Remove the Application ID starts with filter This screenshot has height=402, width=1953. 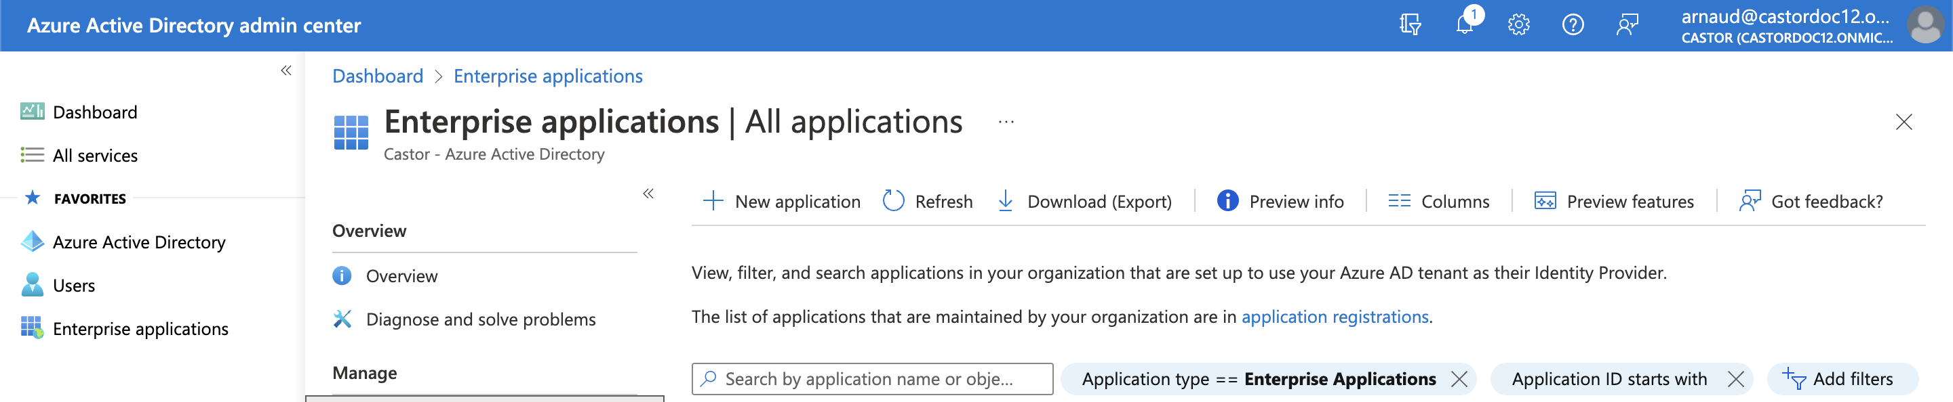(1735, 378)
